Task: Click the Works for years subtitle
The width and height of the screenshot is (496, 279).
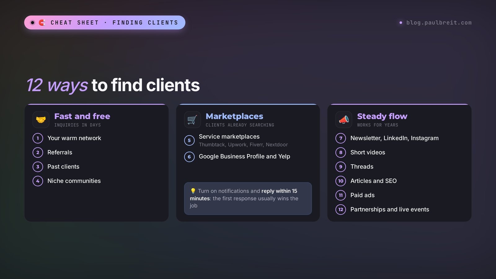Action: click(x=378, y=125)
